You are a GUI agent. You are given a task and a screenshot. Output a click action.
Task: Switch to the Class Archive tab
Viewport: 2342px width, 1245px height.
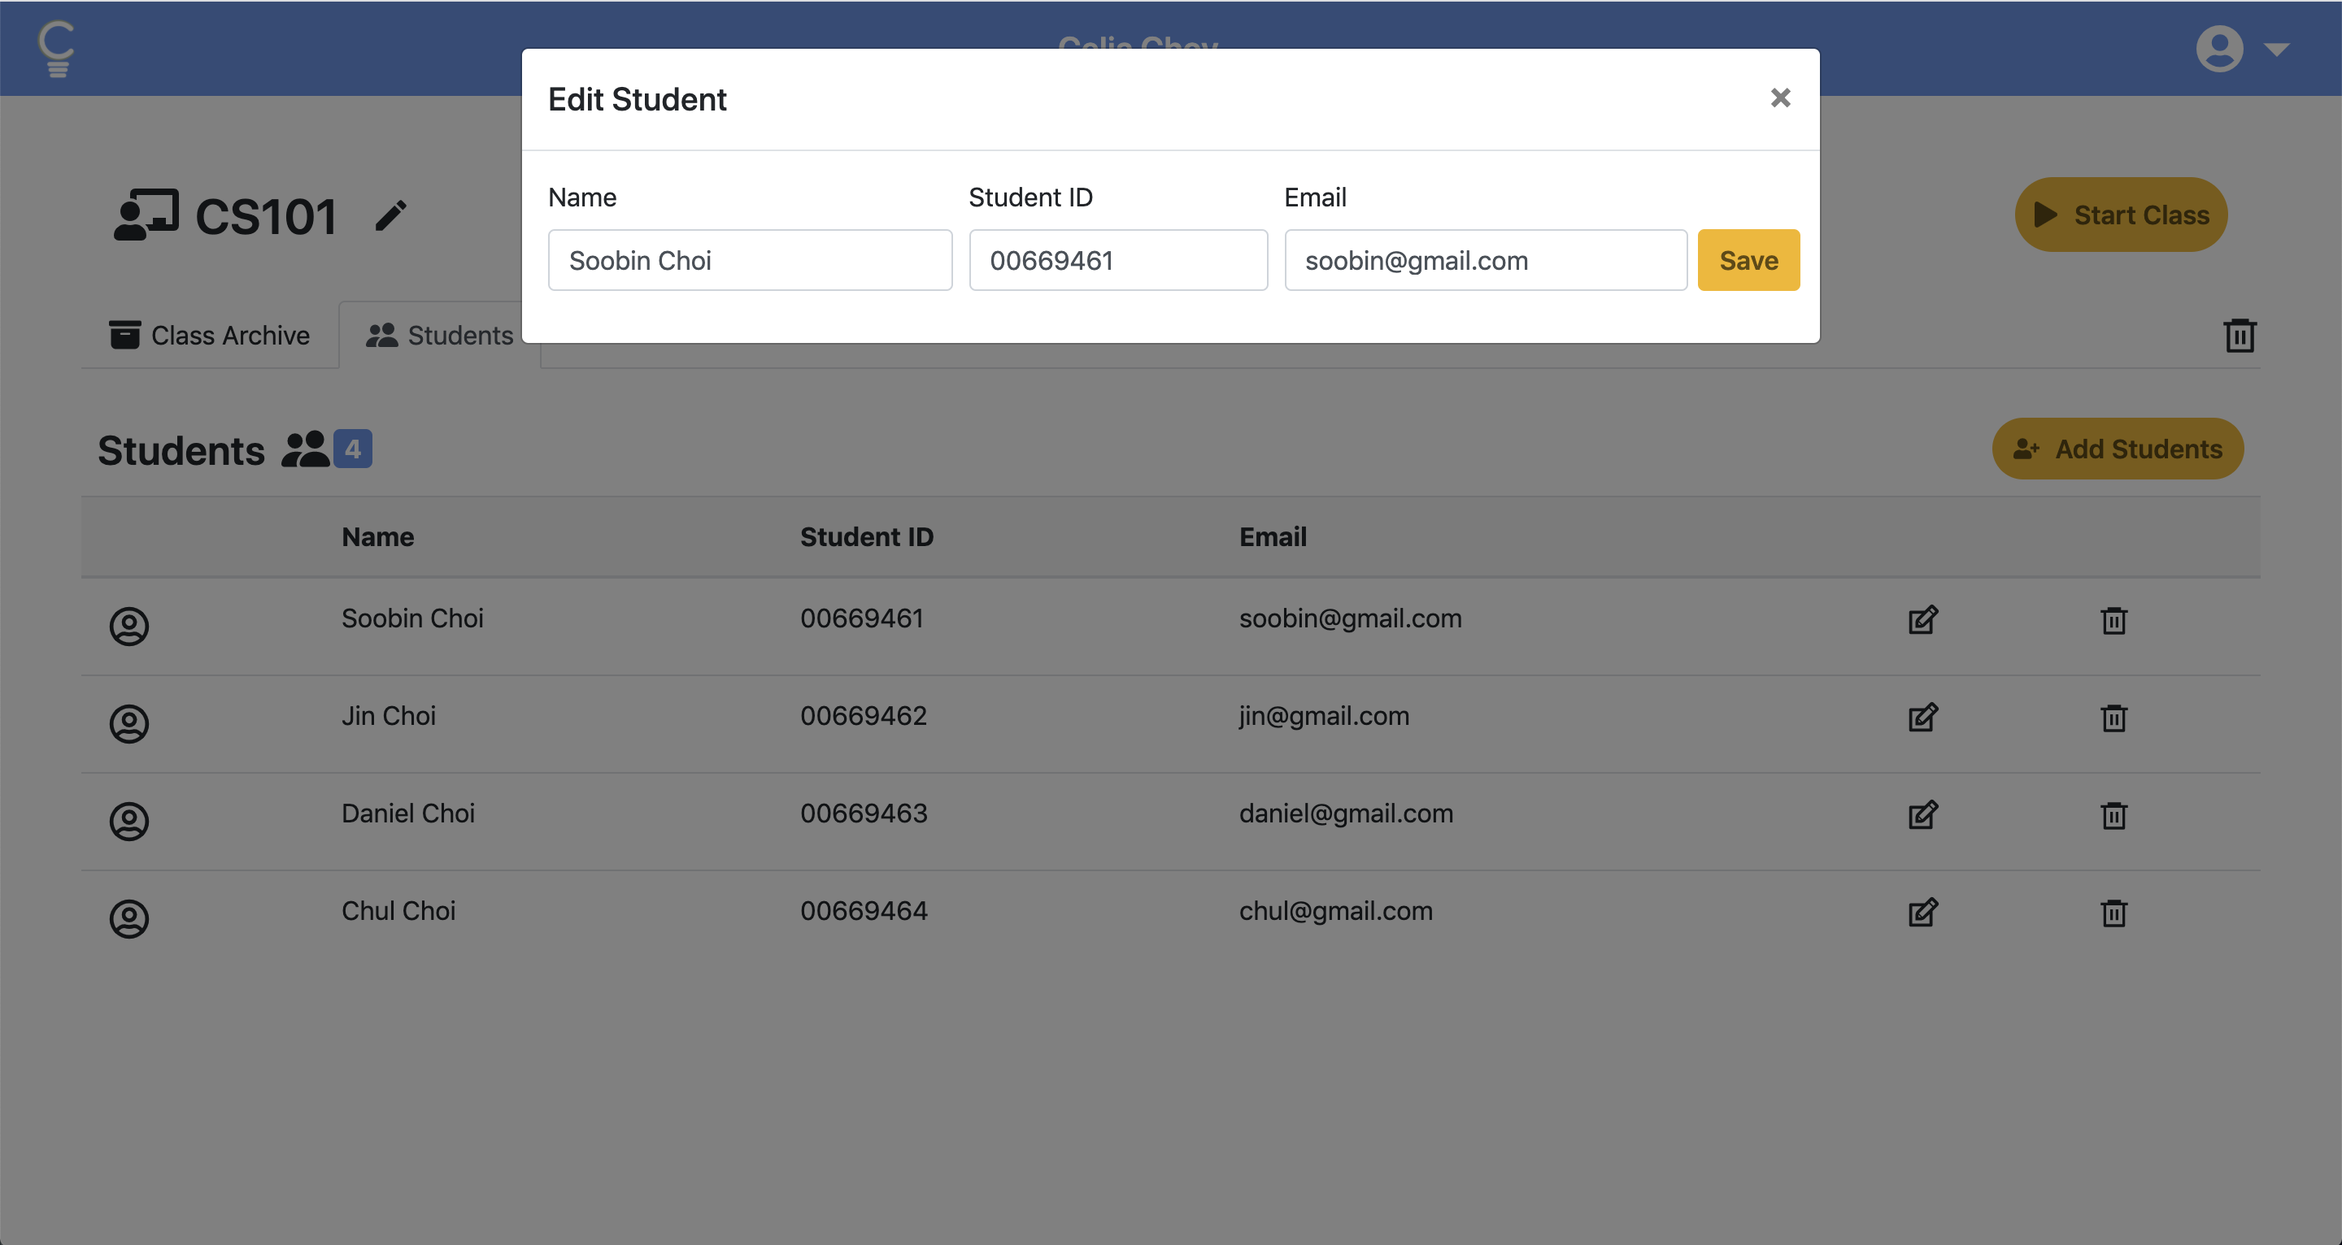[x=210, y=336]
